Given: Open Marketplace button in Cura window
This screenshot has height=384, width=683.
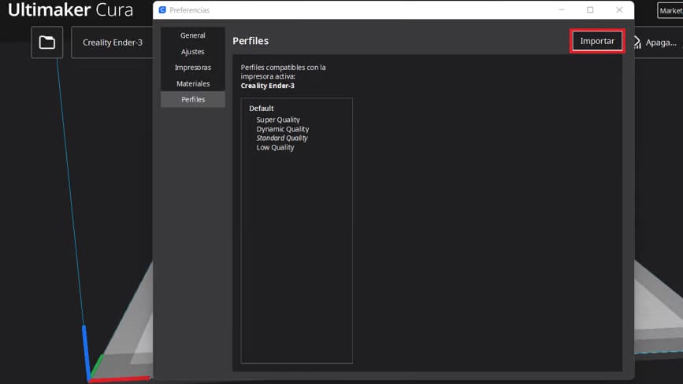Looking at the screenshot, I should coord(670,10).
